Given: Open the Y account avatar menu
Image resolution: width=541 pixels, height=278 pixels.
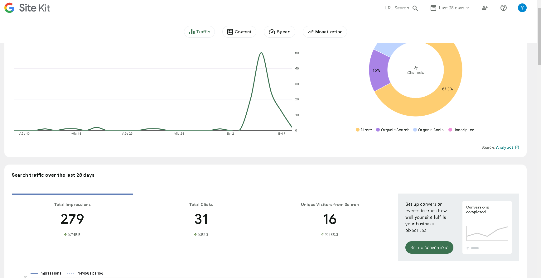Looking at the screenshot, I should click(x=522, y=8).
